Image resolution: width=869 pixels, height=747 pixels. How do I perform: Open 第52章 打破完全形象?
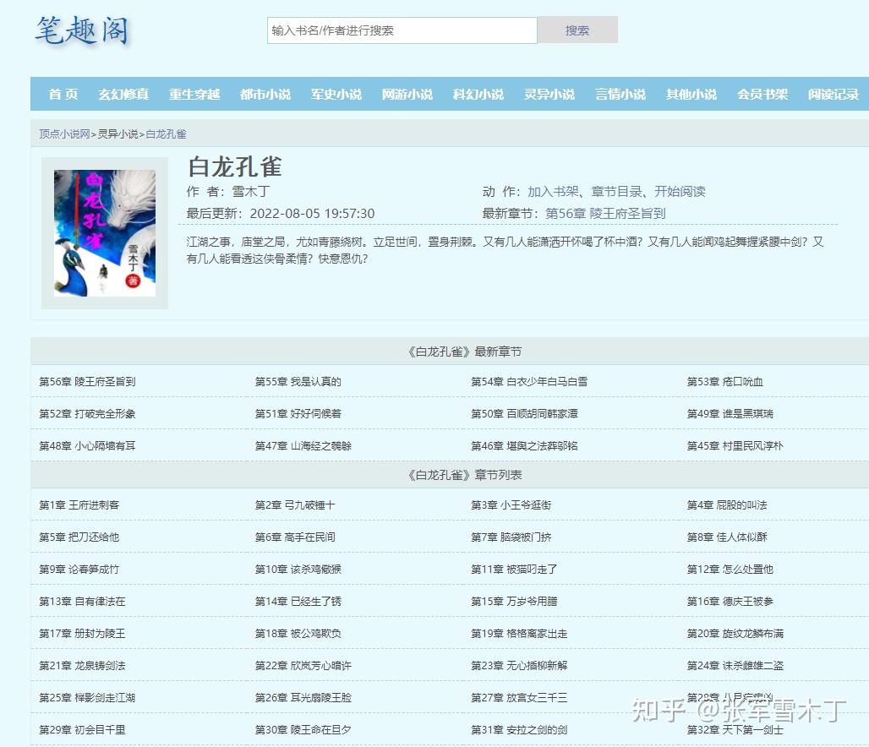(87, 414)
